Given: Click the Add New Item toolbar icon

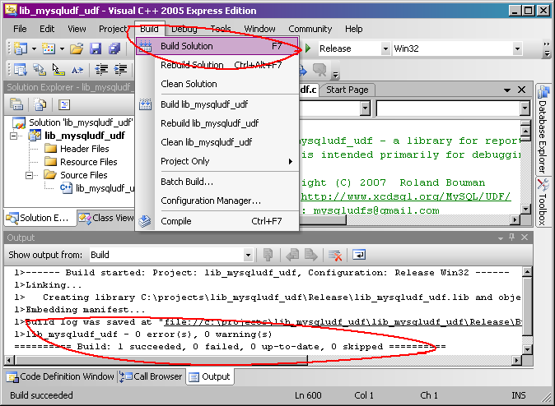Looking at the screenshot, I should point(49,48).
